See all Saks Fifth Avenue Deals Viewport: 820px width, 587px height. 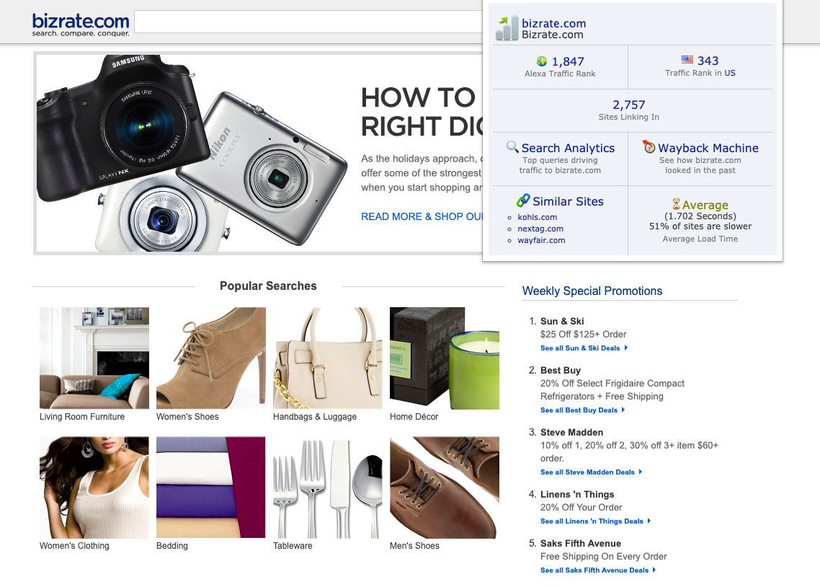click(594, 570)
